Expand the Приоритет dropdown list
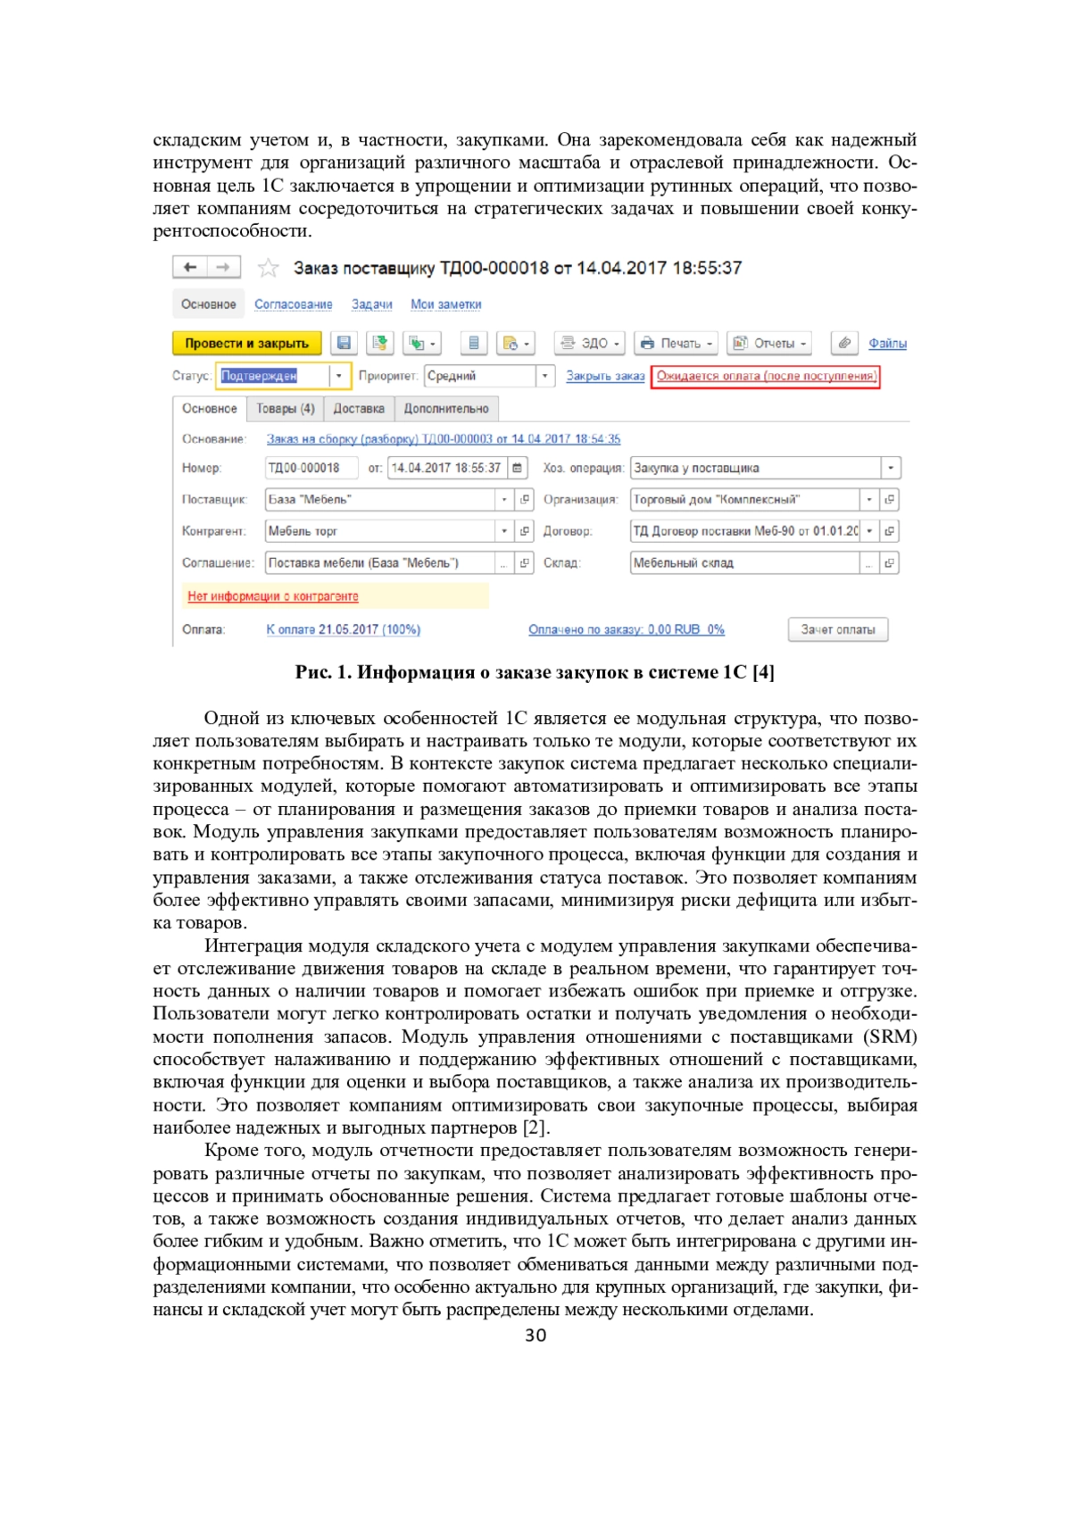Viewport: 1071px width, 1515px height. [x=544, y=376]
